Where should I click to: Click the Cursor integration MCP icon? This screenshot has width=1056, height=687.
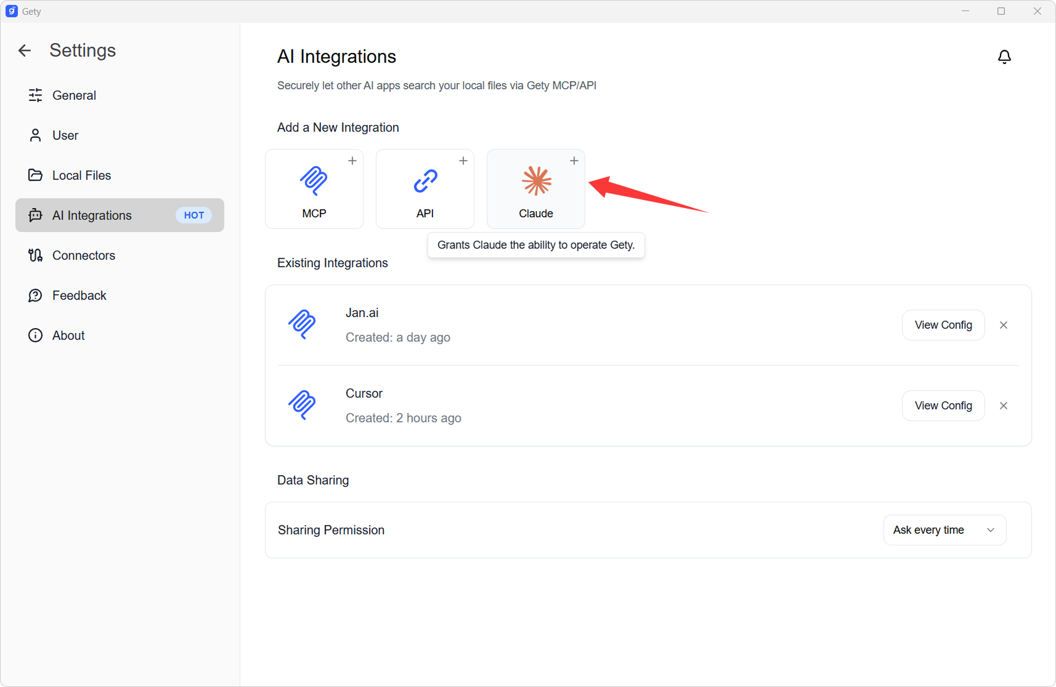tap(302, 405)
